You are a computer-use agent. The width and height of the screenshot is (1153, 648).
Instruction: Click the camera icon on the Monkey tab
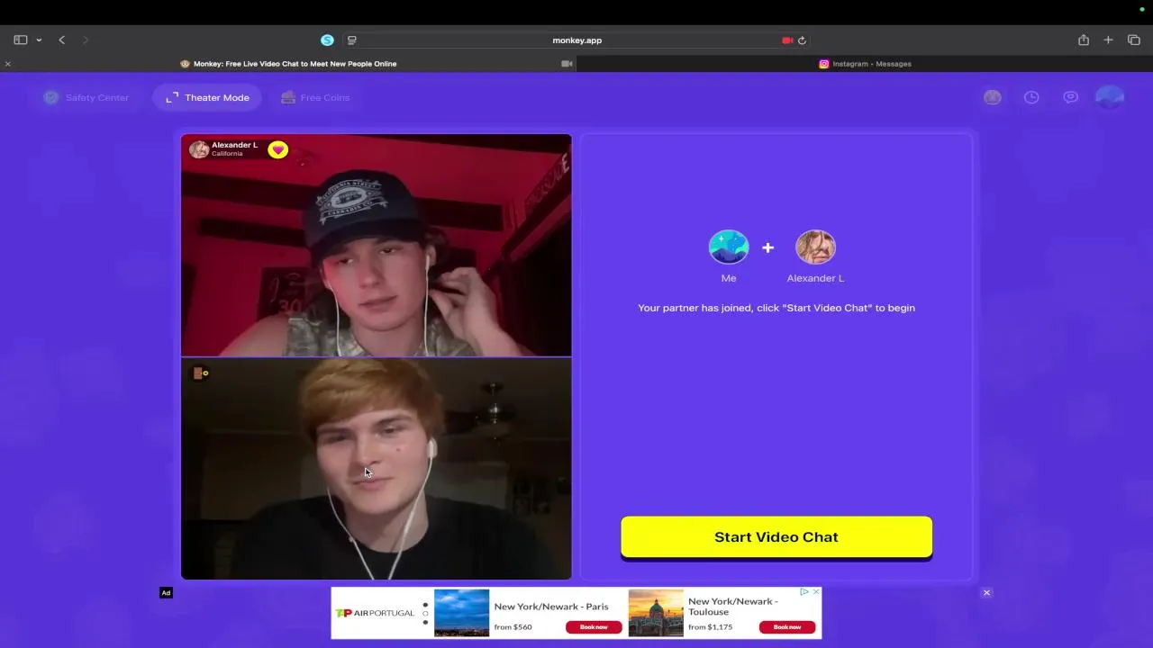[567, 64]
